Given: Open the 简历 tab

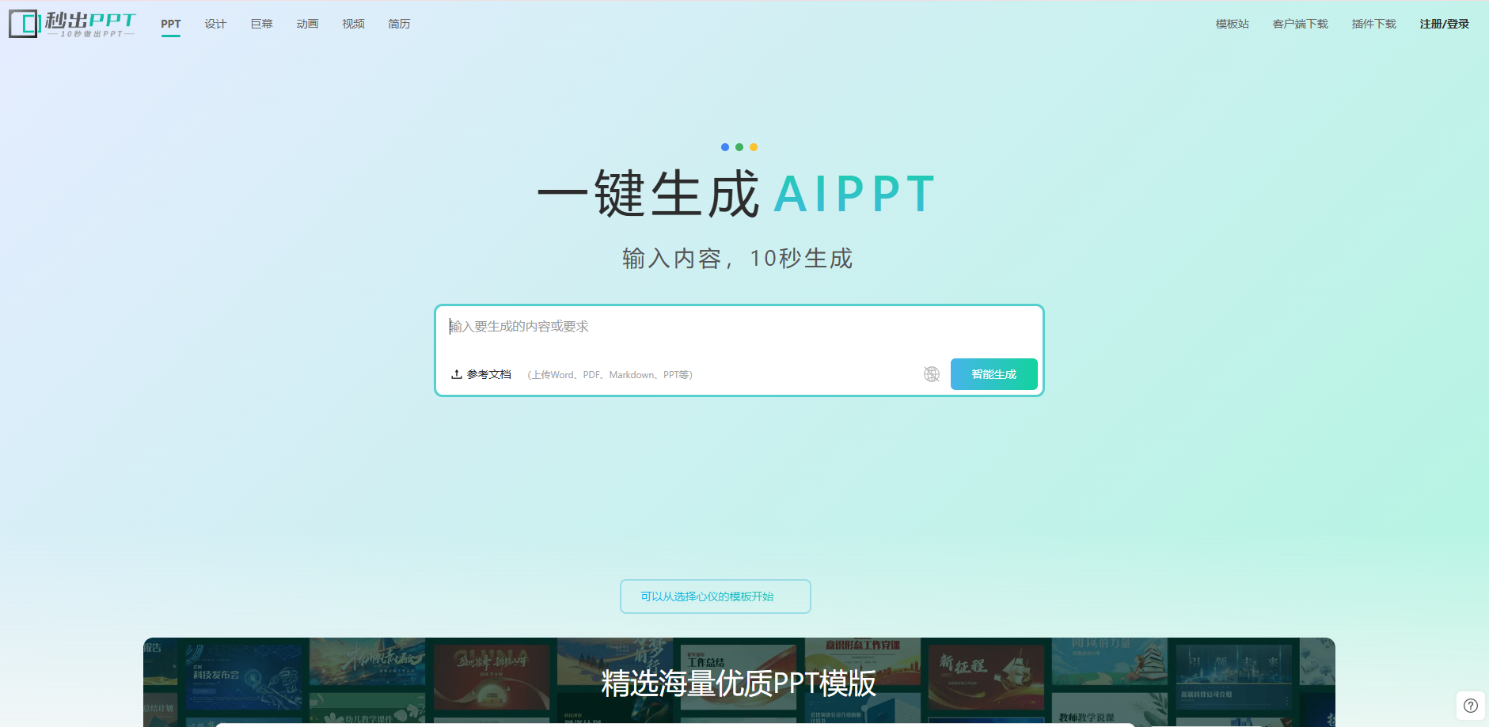Looking at the screenshot, I should point(399,24).
